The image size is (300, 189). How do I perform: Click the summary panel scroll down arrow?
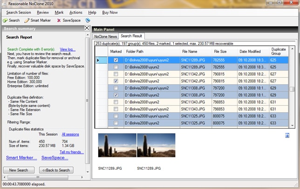point(88,172)
